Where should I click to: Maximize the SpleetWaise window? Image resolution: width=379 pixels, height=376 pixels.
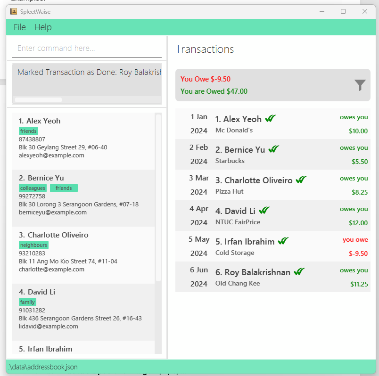click(x=343, y=11)
